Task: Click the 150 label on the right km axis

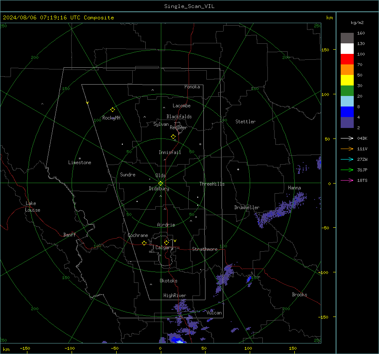Action: click(x=325, y=50)
